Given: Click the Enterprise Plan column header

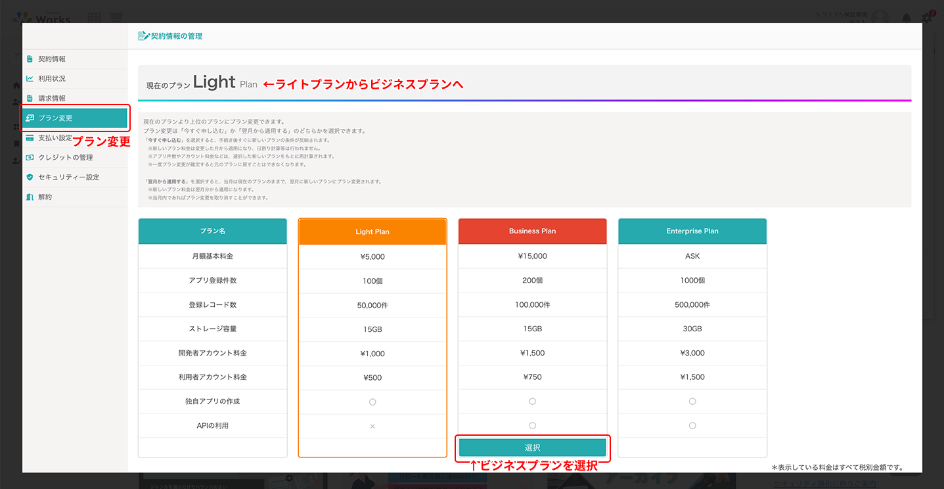Looking at the screenshot, I should (x=692, y=231).
